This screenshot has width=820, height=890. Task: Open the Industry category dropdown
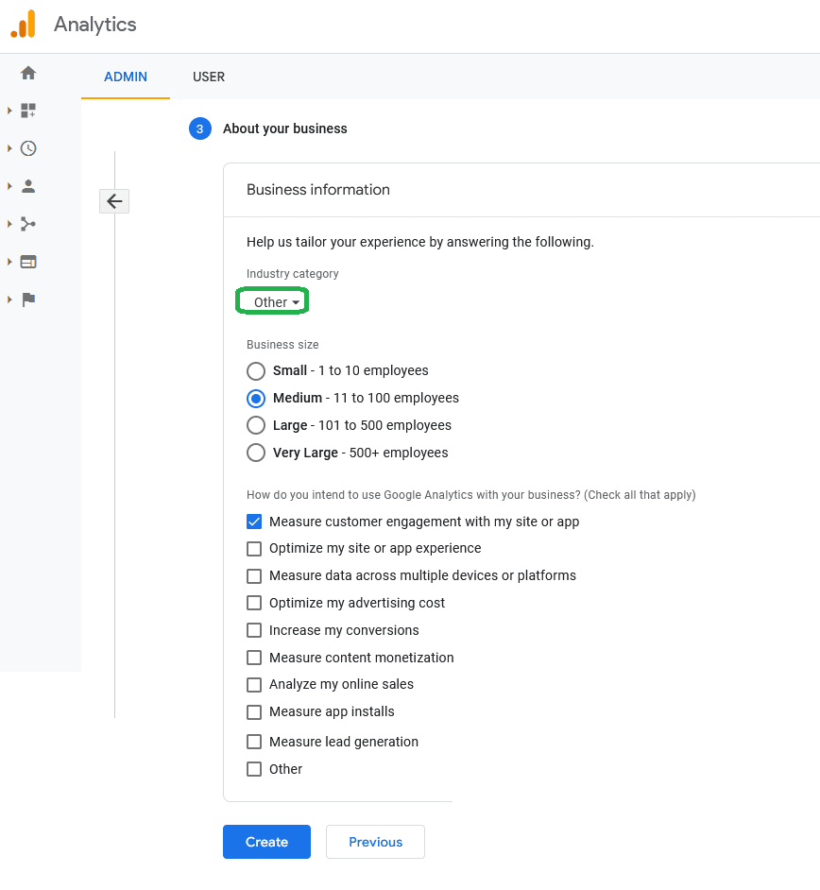275,302
